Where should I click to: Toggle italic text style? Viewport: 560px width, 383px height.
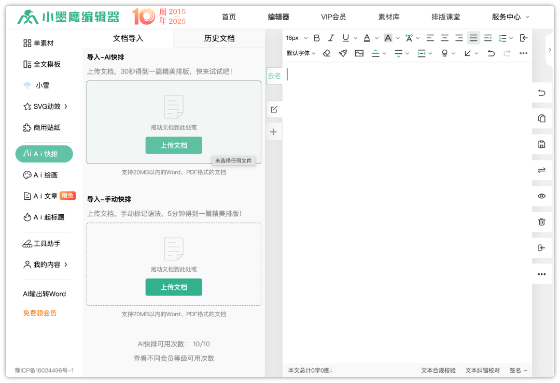(331, 38)
